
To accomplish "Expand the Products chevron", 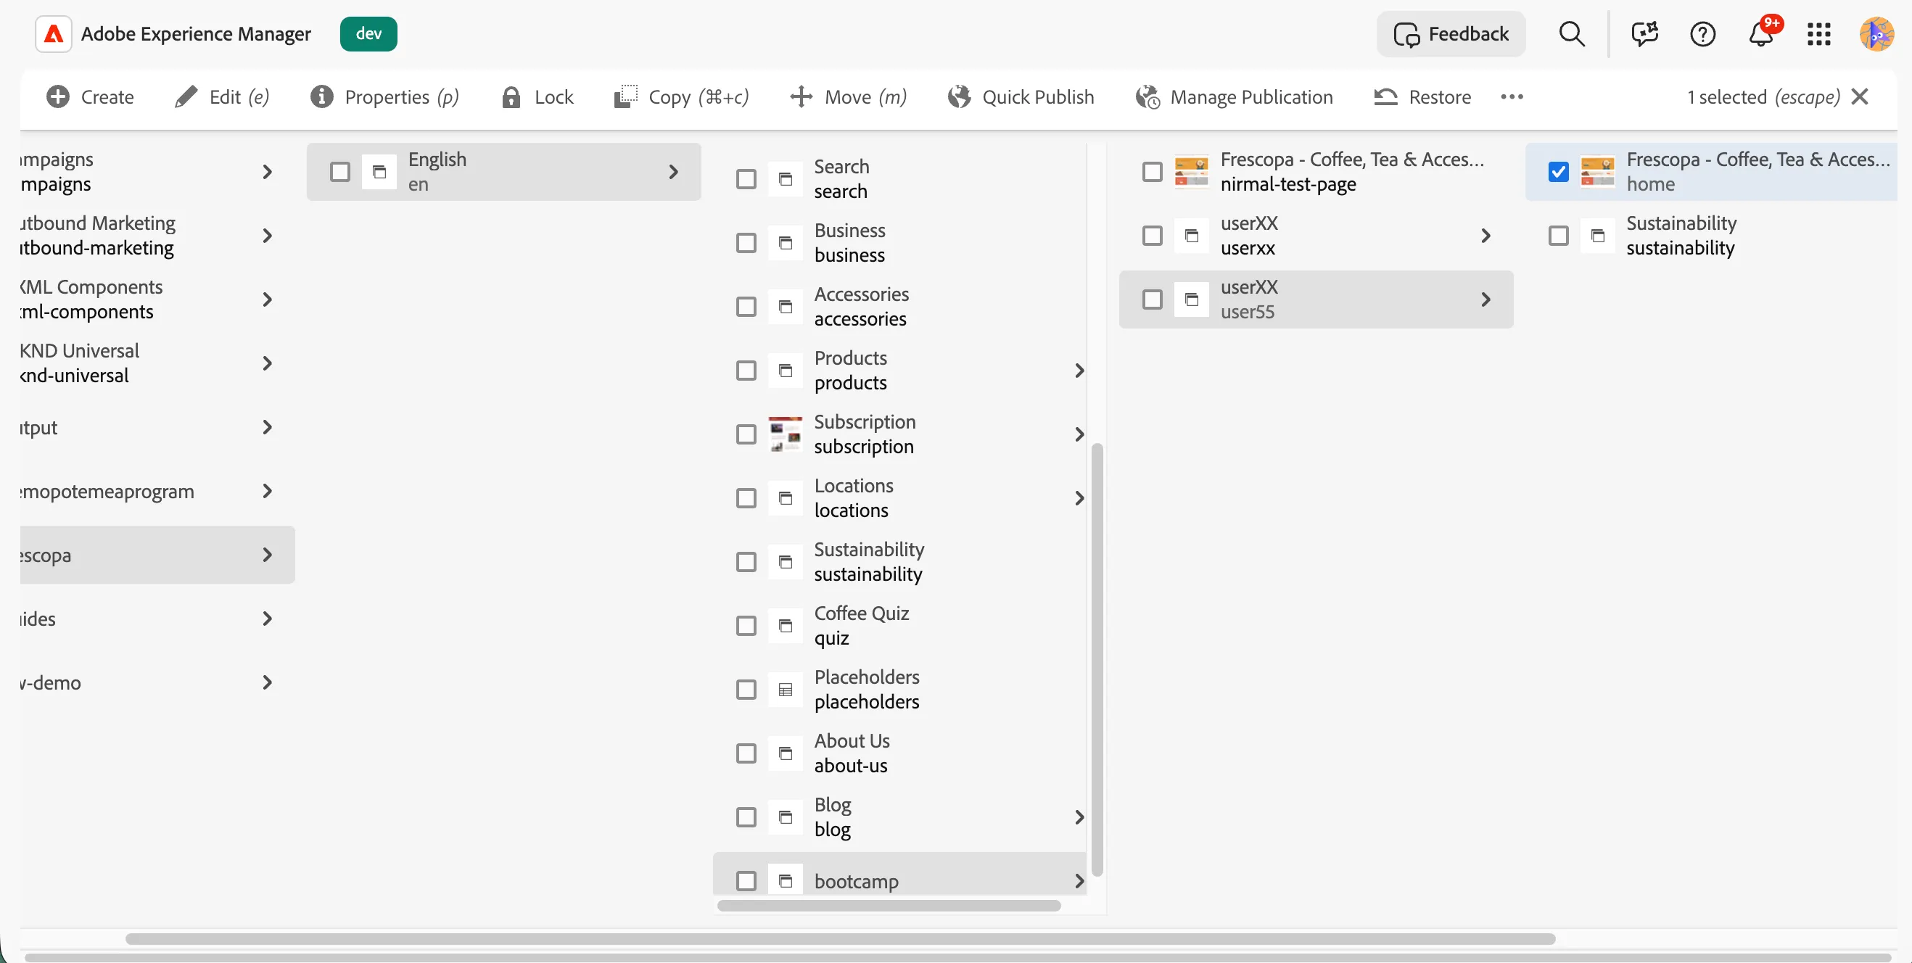I will (x=1079, y=371).
